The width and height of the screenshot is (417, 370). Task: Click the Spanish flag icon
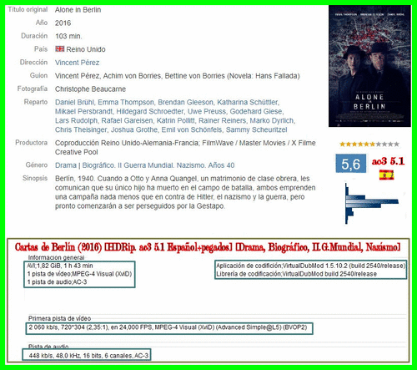(x=386, y=175)
